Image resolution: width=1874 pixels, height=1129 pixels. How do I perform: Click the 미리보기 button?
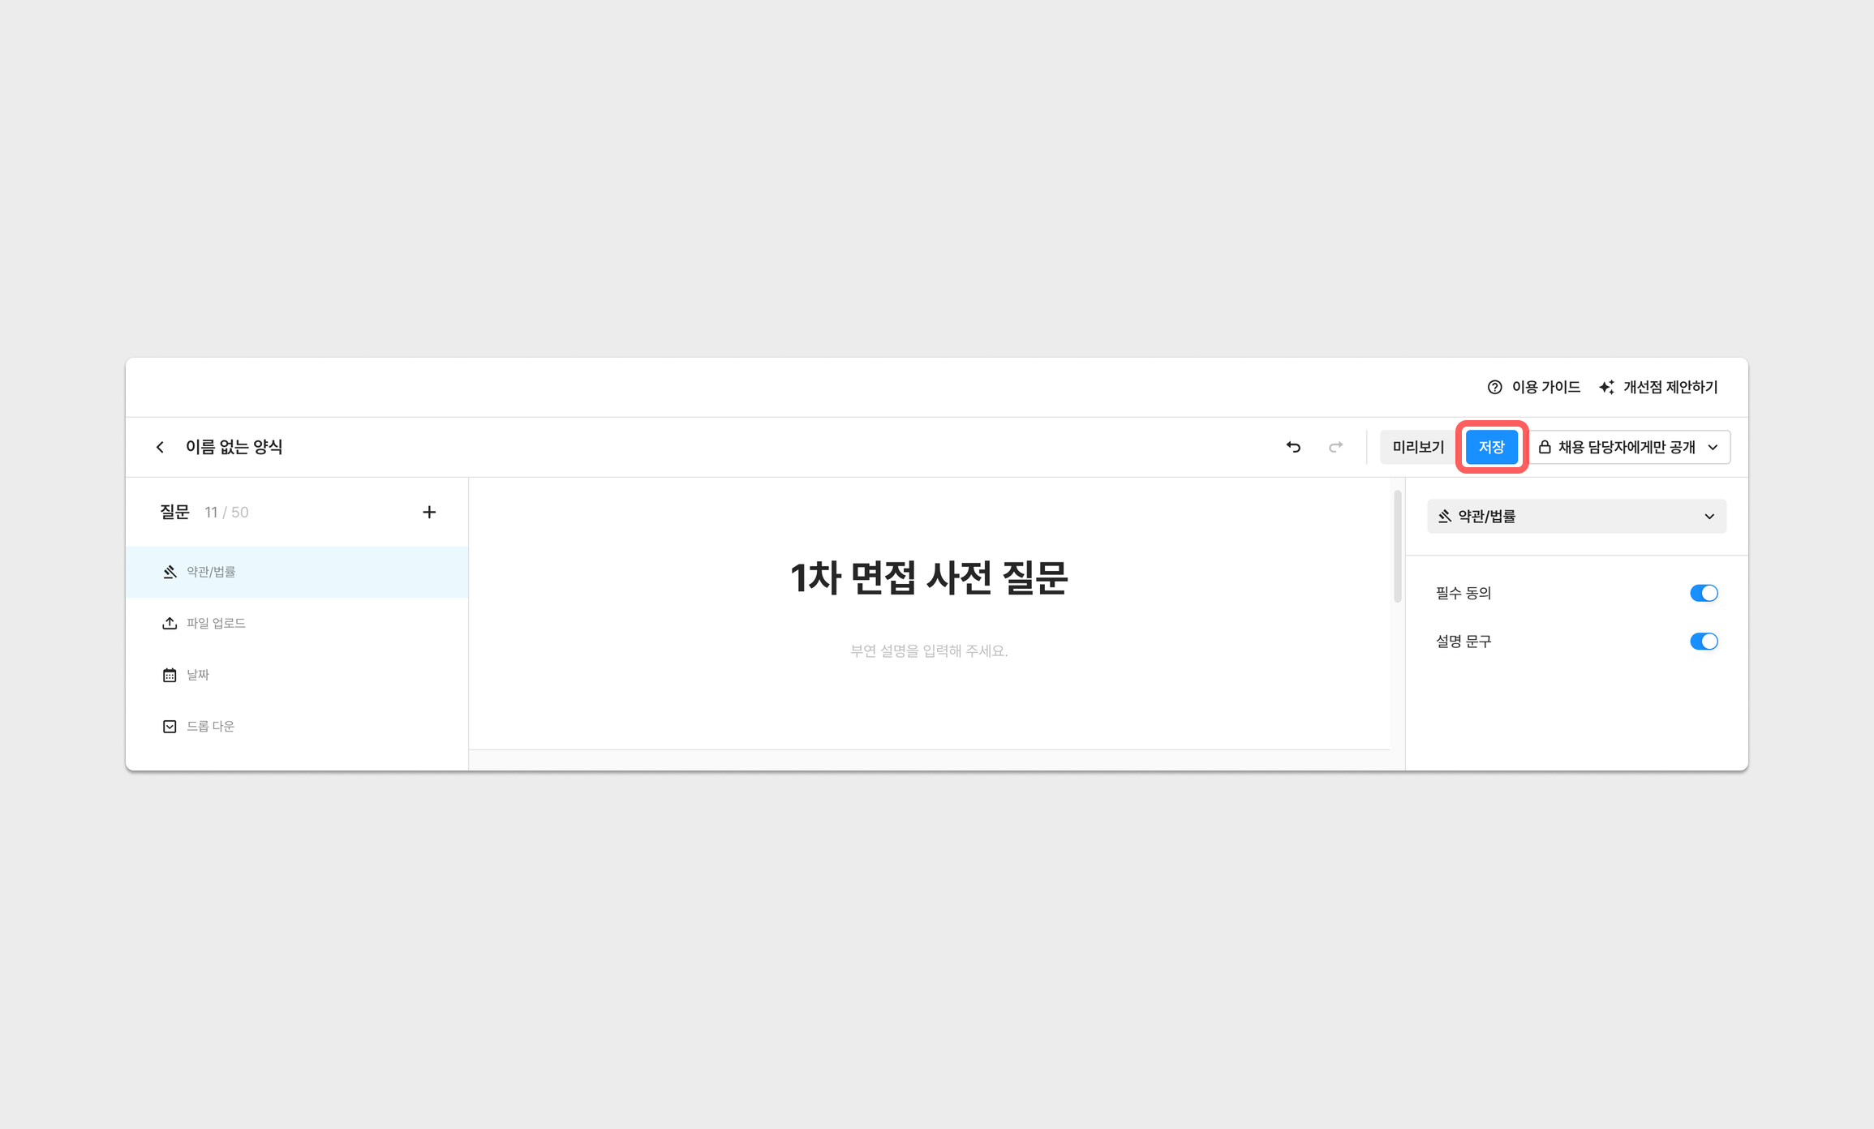click(x=1418, y=447)
